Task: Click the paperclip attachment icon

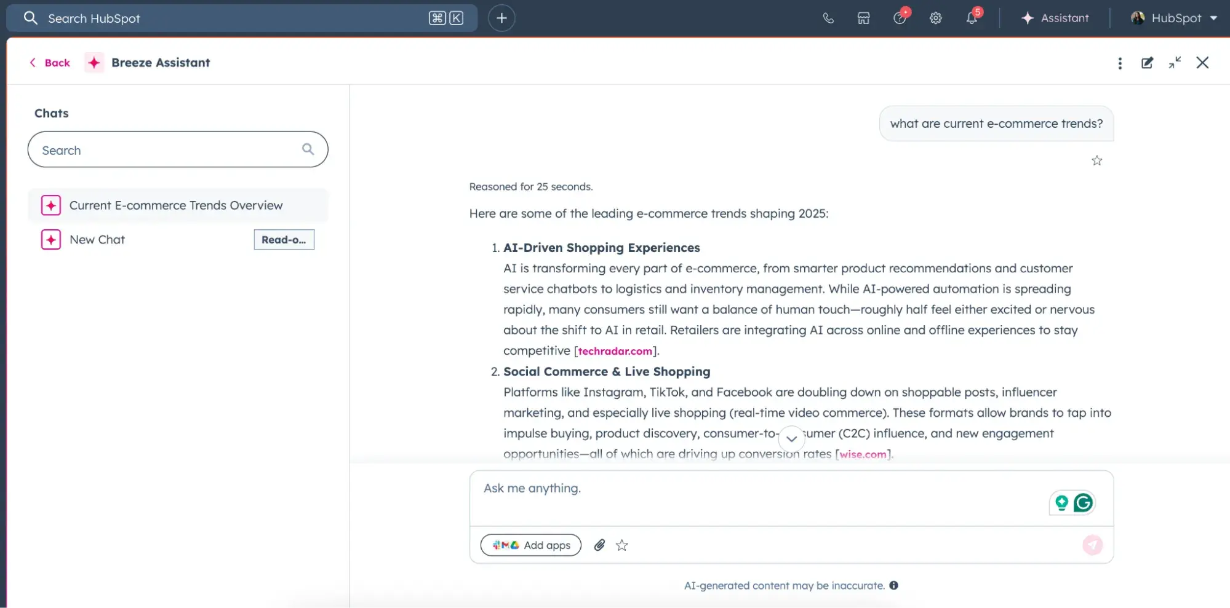Action: [x=599, y=545]
